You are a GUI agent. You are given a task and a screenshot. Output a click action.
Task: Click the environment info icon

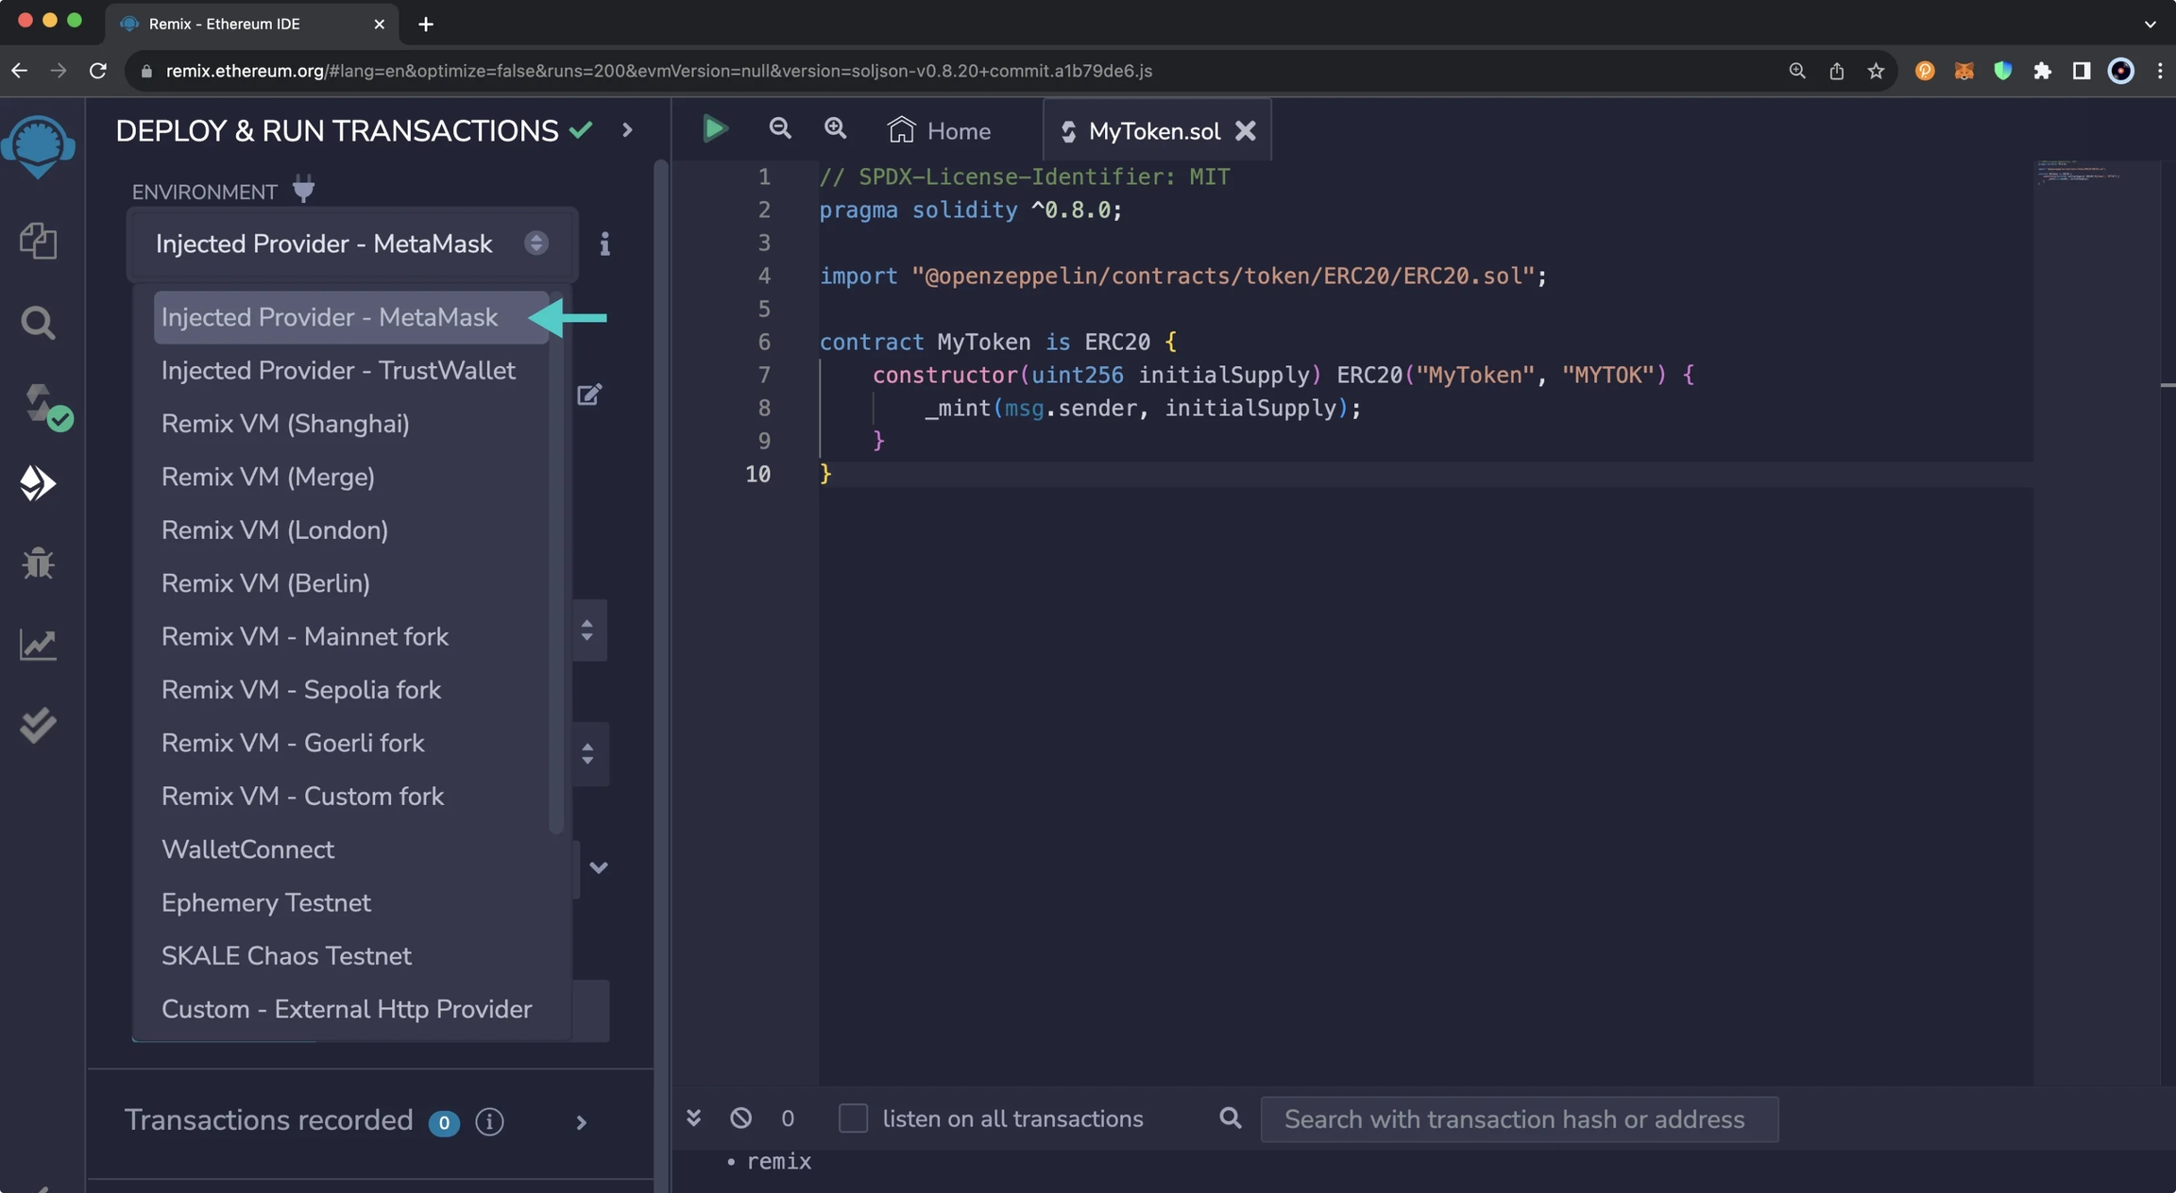click(x=604, y=244)
